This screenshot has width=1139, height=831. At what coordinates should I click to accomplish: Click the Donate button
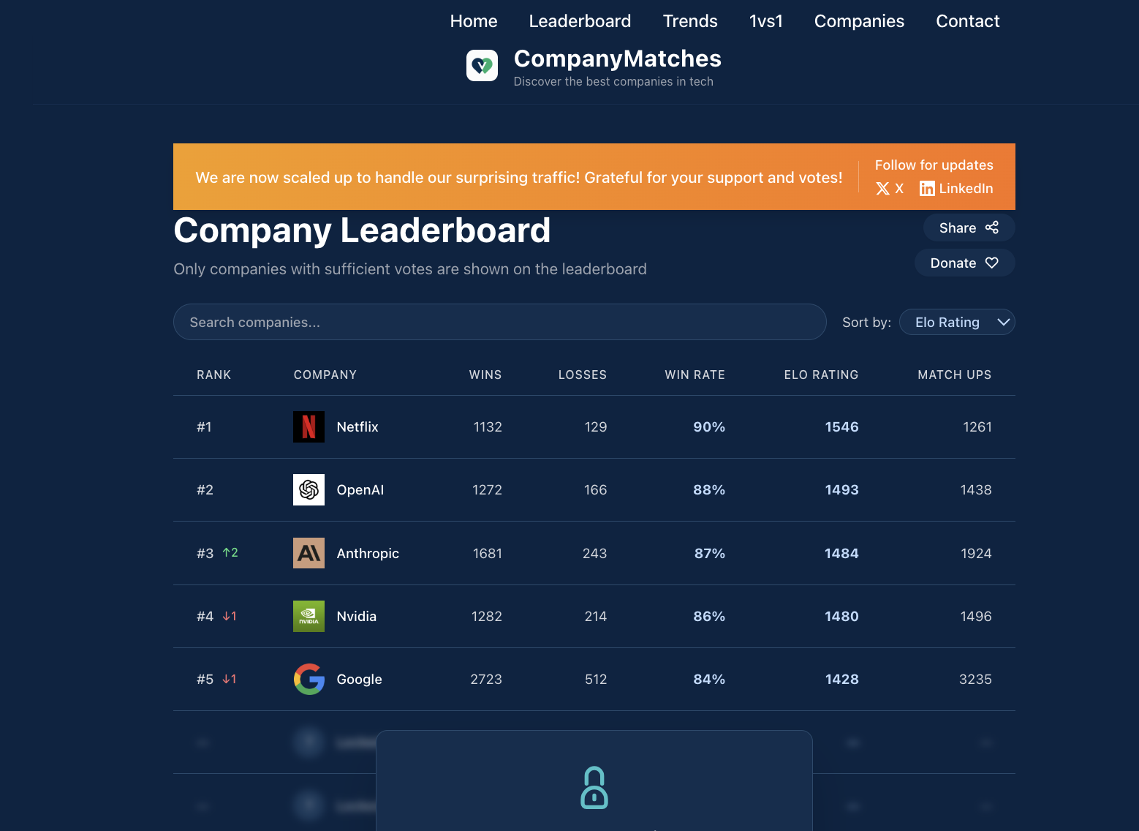click(x=964, y=263)
